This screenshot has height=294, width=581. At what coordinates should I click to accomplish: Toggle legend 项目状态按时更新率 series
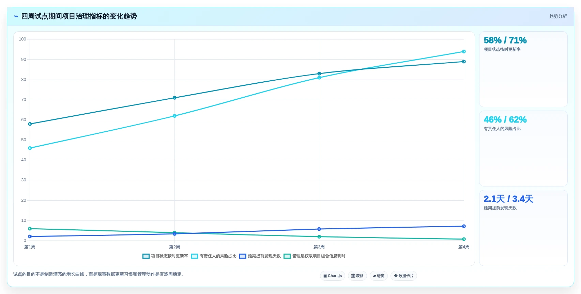click(165, 256)
